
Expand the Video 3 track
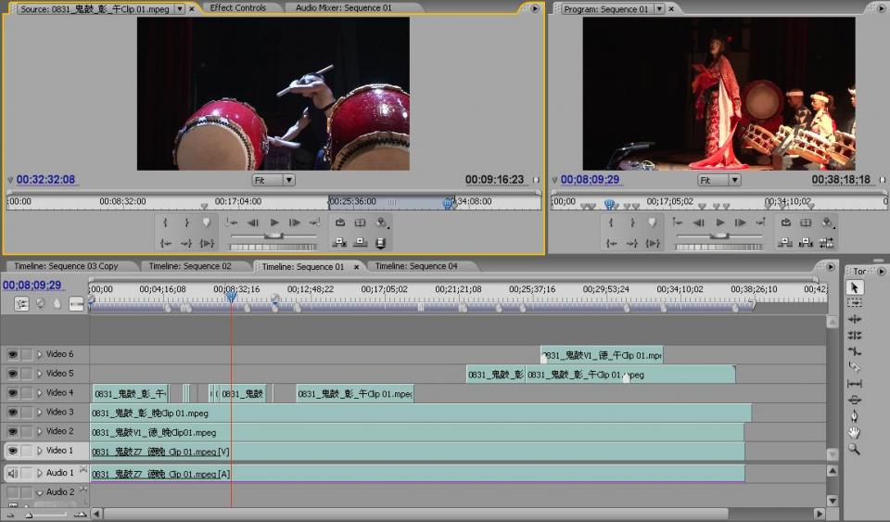[x=39, y=413]
